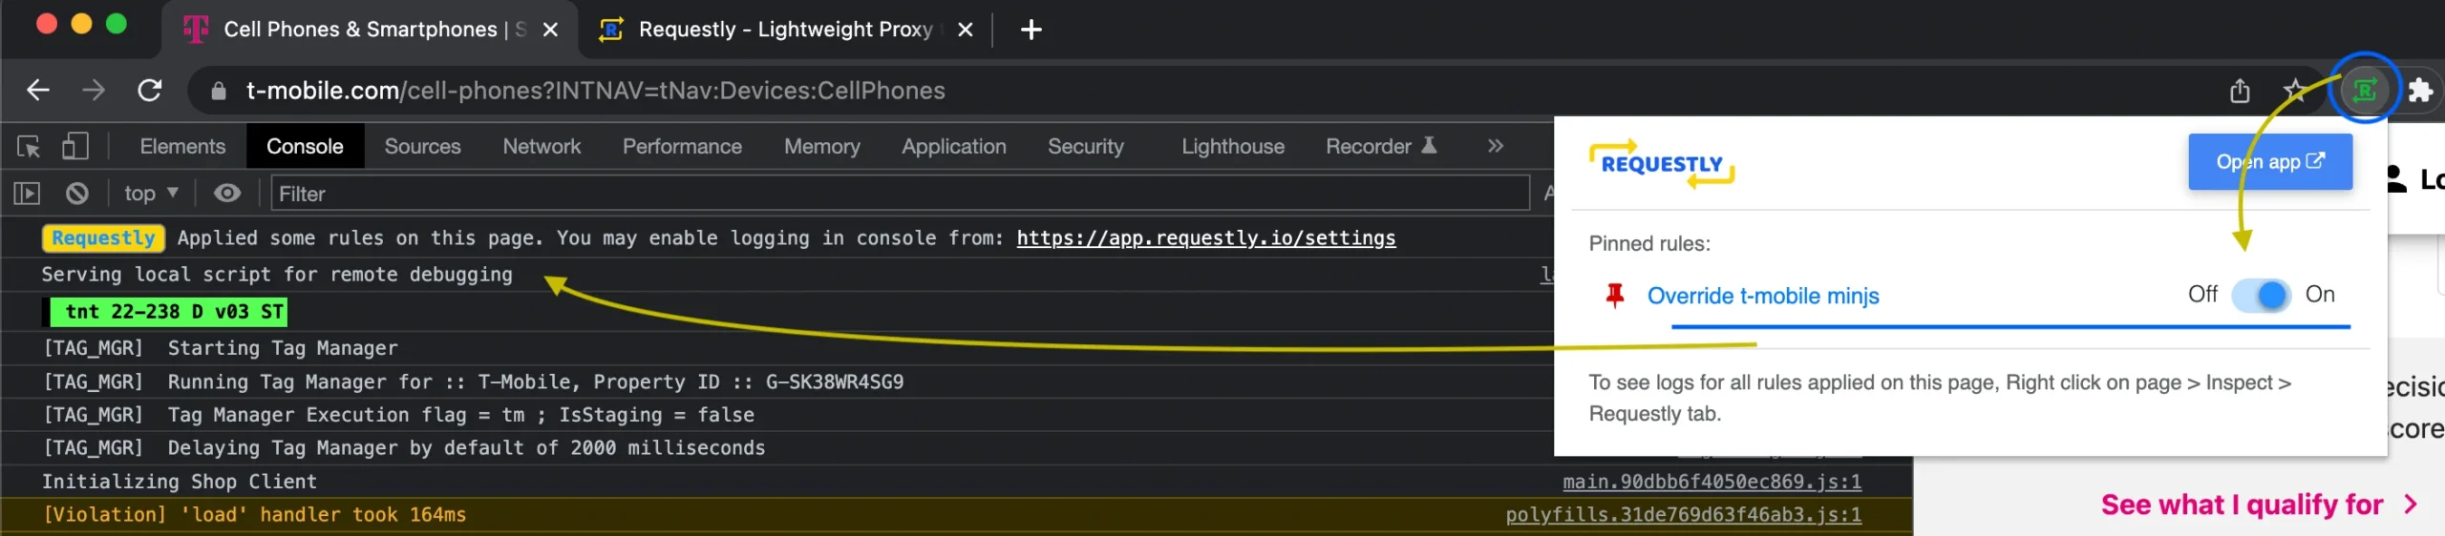Switch to the Security tab
Image resolution: width=2445 pixels, height=536 pixels.
pos(1086,146)
